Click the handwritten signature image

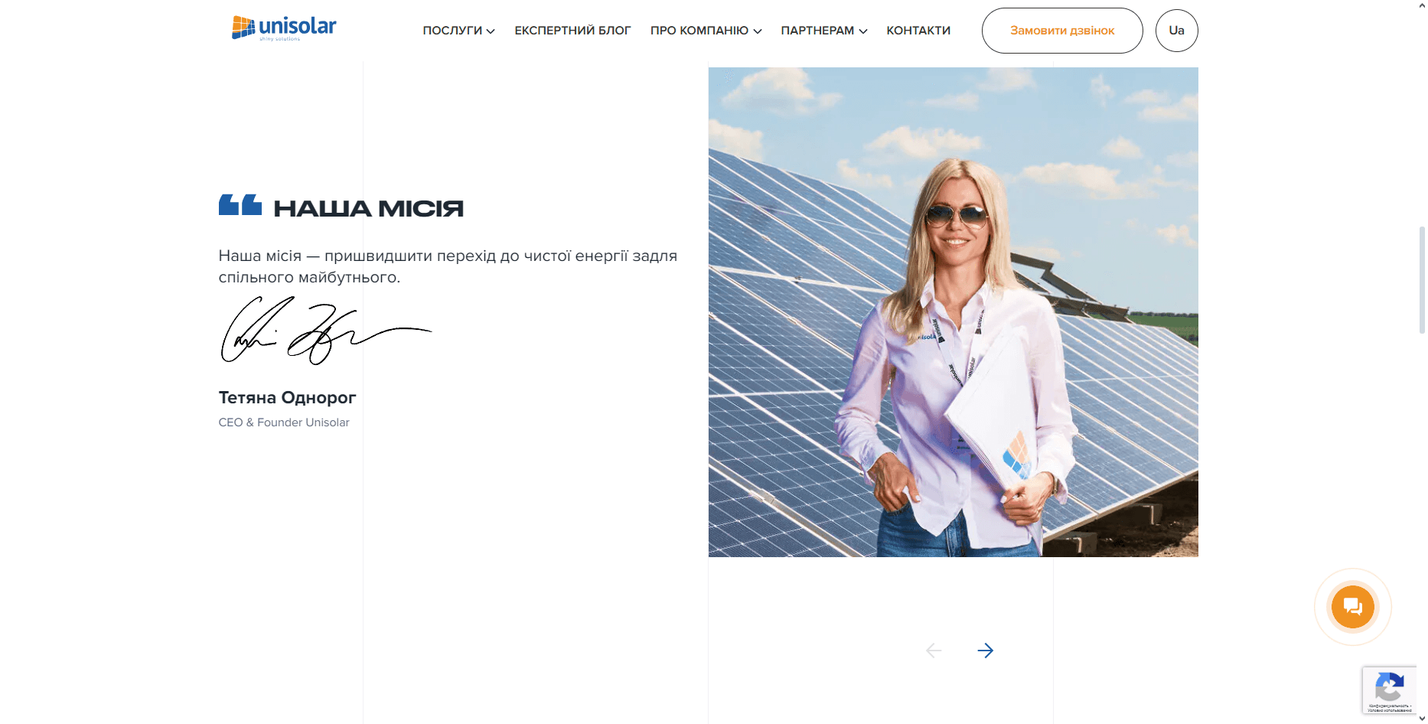click(326, 330)
